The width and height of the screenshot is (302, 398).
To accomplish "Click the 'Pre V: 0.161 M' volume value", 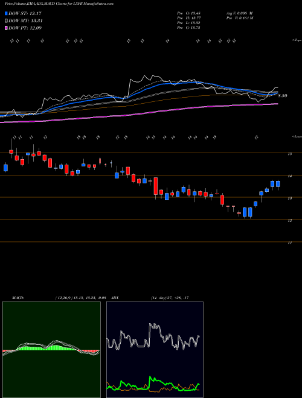I will (240, 18).
